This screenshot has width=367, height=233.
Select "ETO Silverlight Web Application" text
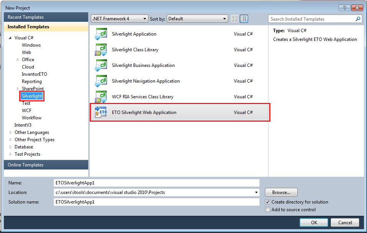[x=144, y=112]
